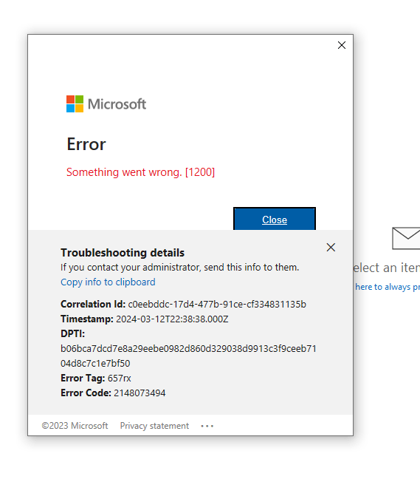Dismiss the Troubleshooting details panel
Viewport: 420px width, 499px height.
tap(331, 247)
